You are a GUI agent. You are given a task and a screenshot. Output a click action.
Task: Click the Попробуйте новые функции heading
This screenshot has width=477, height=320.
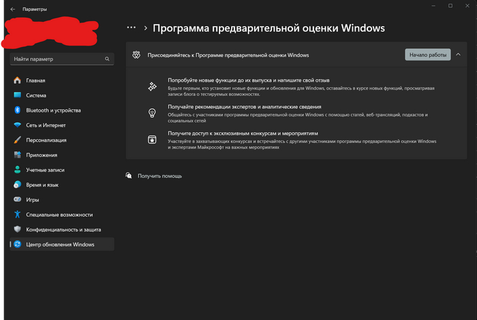[x=249, y=80]
